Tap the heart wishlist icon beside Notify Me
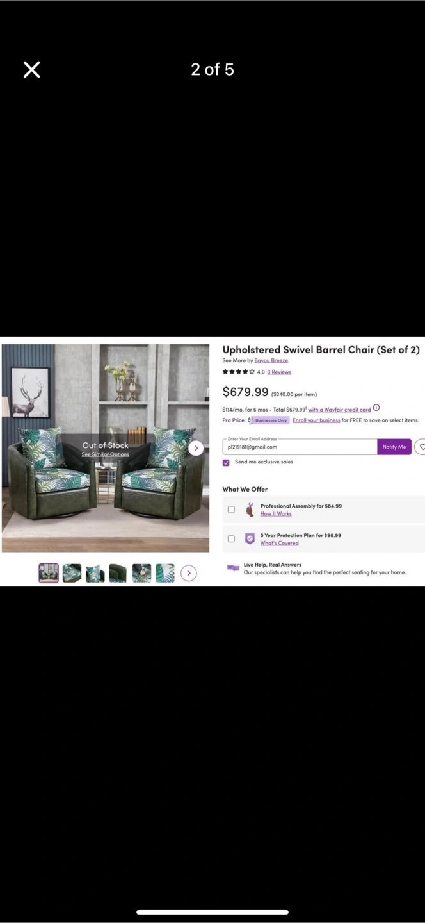This screenshot has height=923, width=425. coord(421,447)
